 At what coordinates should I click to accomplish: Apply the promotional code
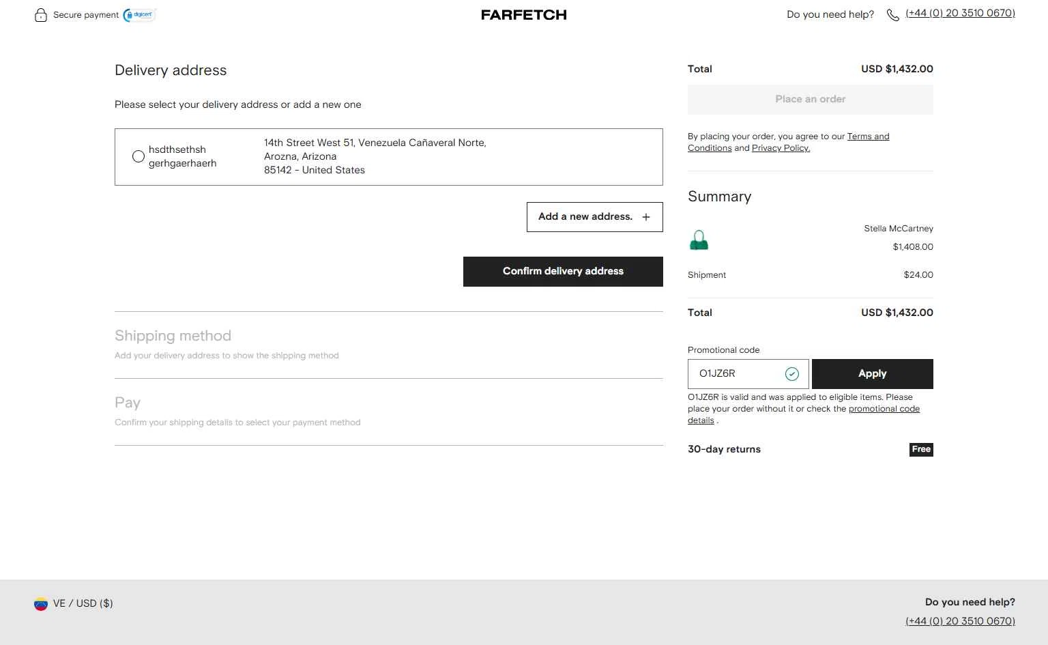873,374
